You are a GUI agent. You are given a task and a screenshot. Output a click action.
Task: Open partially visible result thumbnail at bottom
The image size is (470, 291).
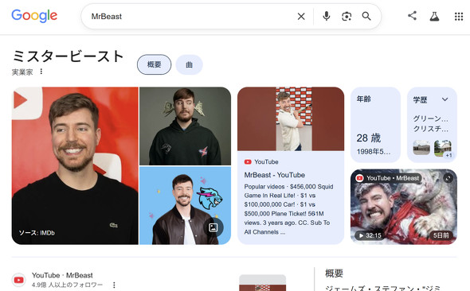263,283
